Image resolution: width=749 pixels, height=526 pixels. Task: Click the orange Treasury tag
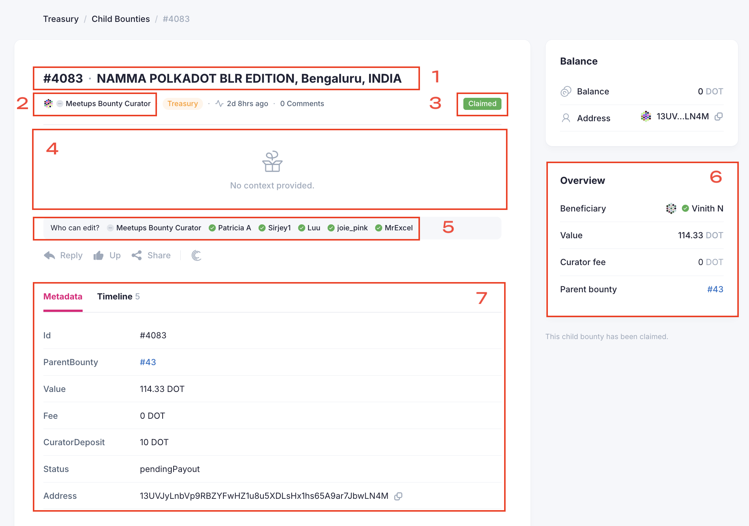pyautogui.click(x=183, y=103)
